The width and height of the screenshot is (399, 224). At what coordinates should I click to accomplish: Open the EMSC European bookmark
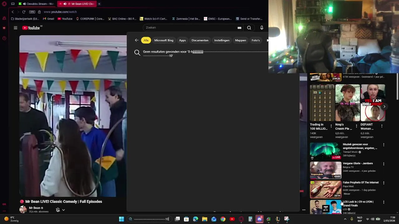click(218, 19)
